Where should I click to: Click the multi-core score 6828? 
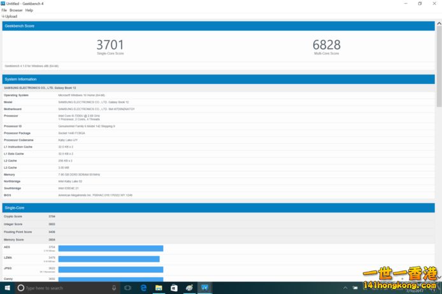[x=327, y=45]
